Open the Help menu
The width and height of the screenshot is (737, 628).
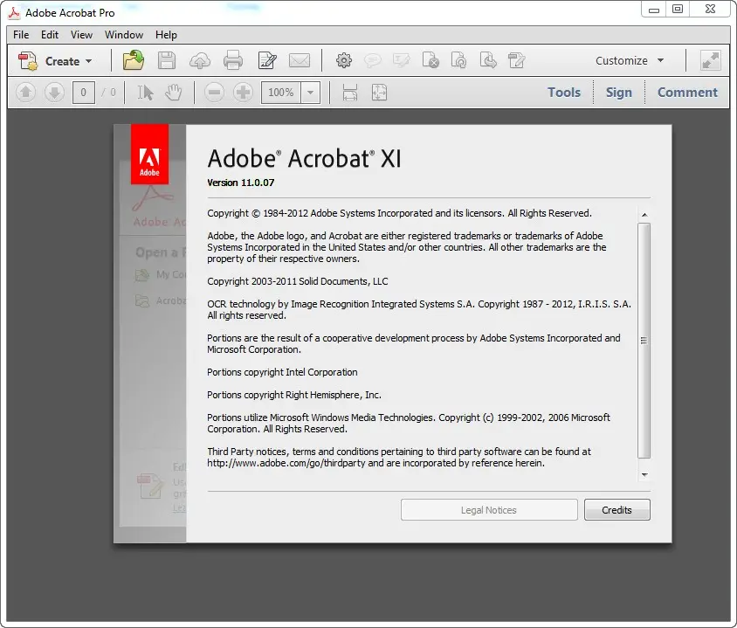tap(166, 35)
